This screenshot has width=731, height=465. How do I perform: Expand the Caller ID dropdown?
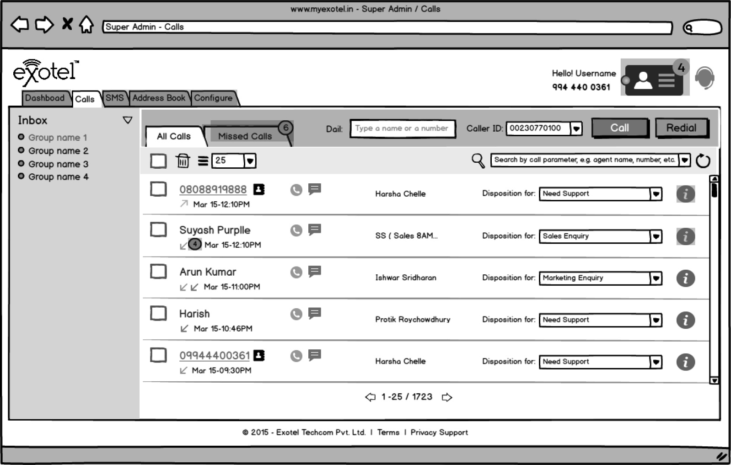pyautogui.click(x=576, y=129)
